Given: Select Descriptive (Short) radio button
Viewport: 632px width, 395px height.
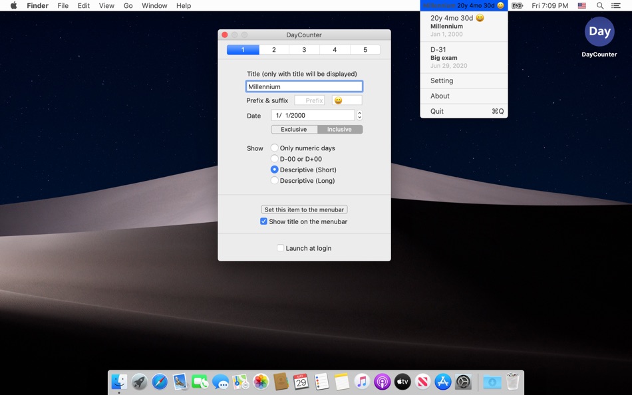Looking at the screenshot, I should point(303,170).
